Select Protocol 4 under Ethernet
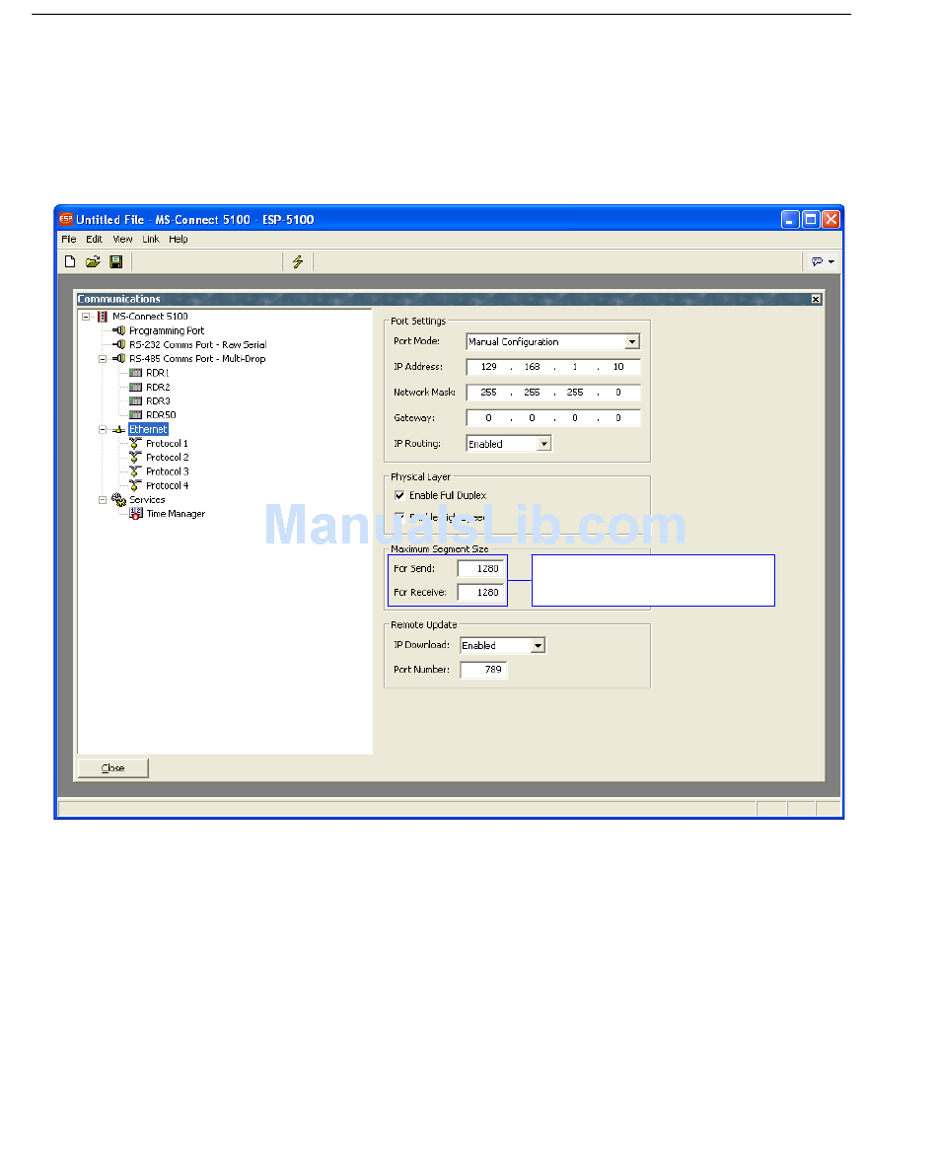 click(168, 485)
